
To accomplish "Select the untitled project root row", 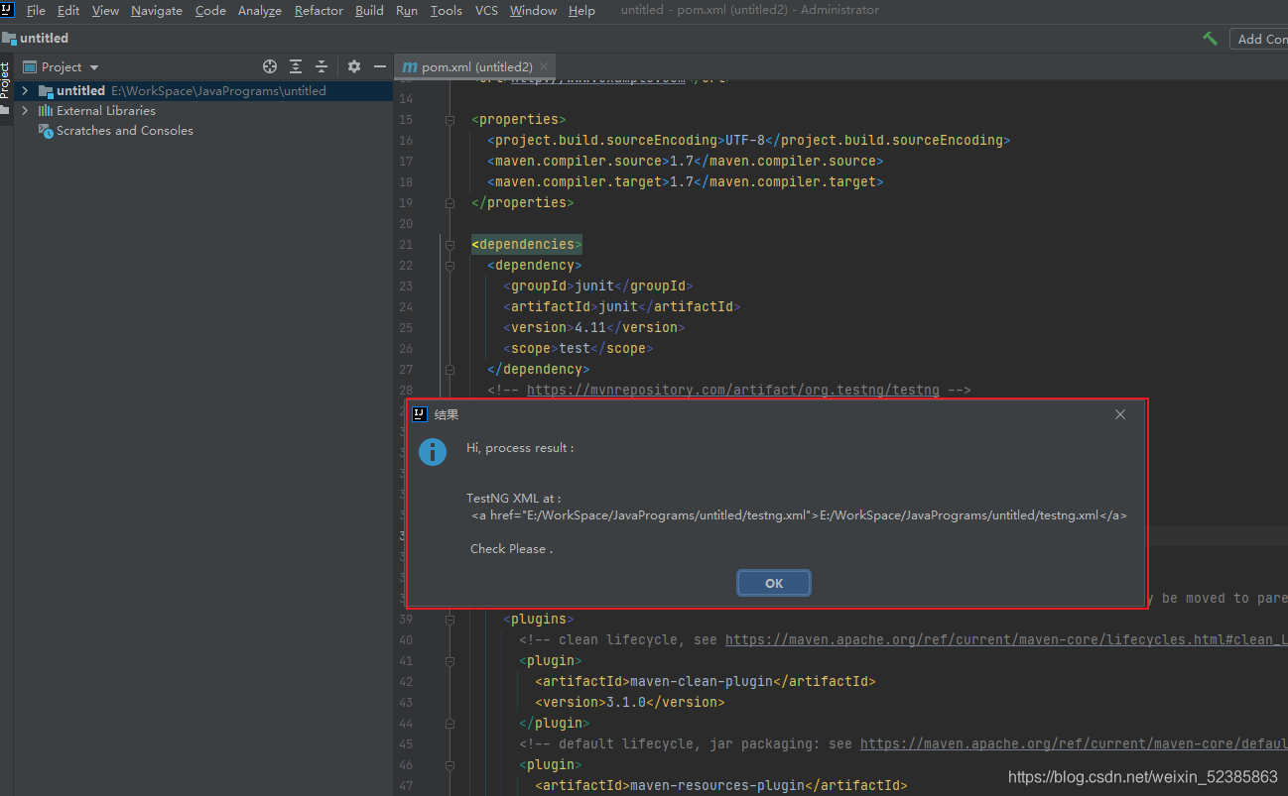I will coord(203,90).
